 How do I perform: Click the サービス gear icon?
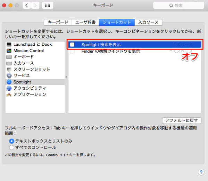9,76
